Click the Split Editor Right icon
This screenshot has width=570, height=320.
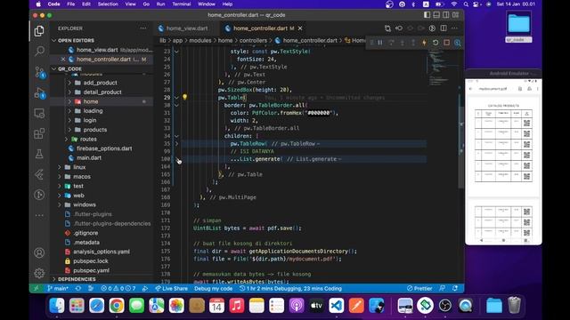point(444,28)
